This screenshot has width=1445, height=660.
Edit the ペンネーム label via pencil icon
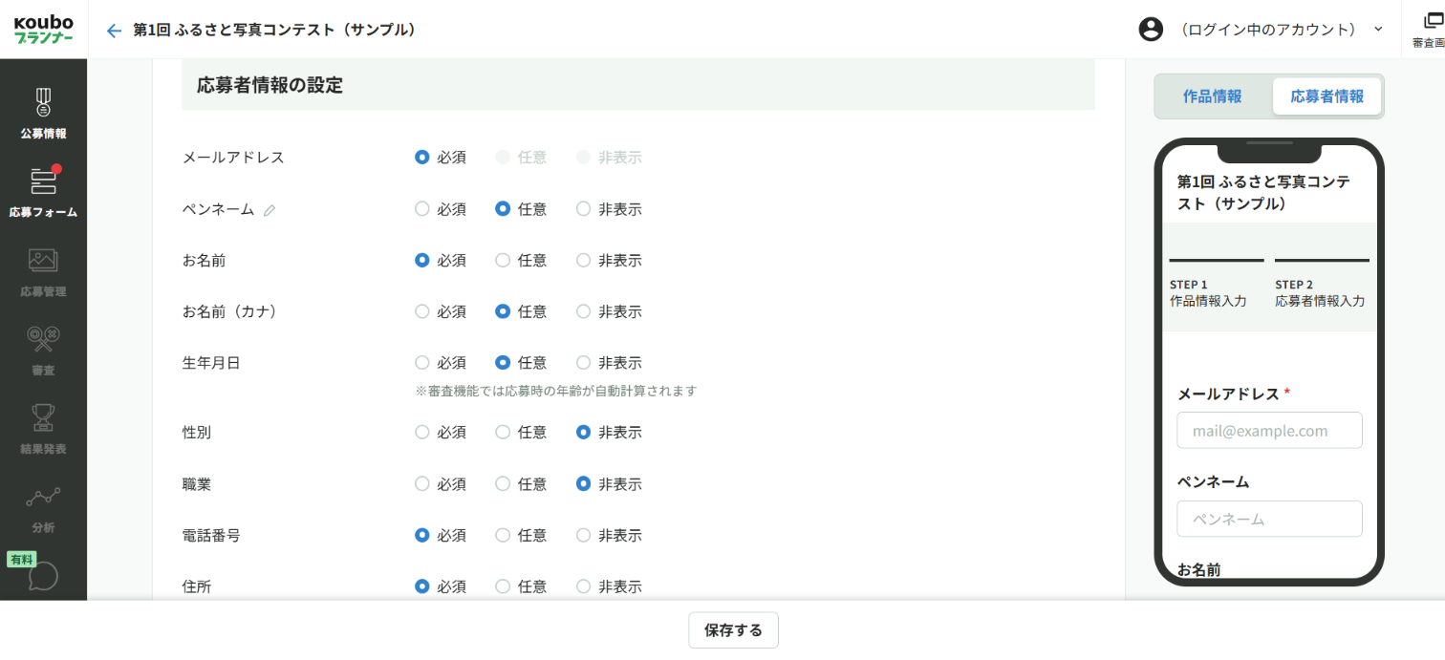tap(270, 210)
